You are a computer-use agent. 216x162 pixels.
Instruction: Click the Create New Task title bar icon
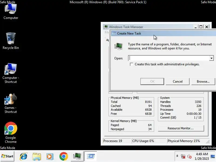114,33
